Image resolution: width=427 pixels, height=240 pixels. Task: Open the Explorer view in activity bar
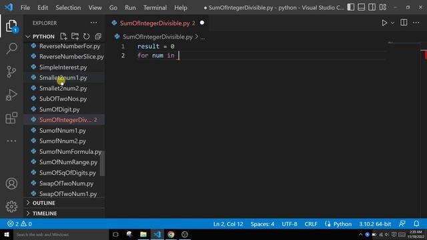(11, 26)
